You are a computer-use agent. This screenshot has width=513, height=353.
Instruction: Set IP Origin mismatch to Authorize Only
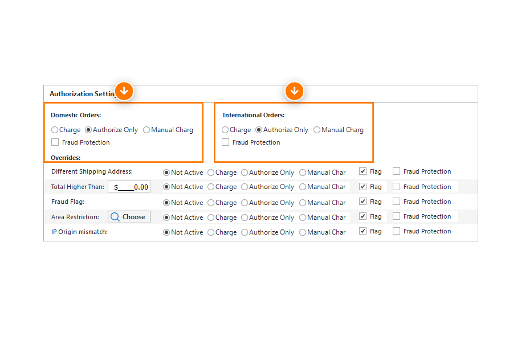pyautogui.click(x=245, y=232)
